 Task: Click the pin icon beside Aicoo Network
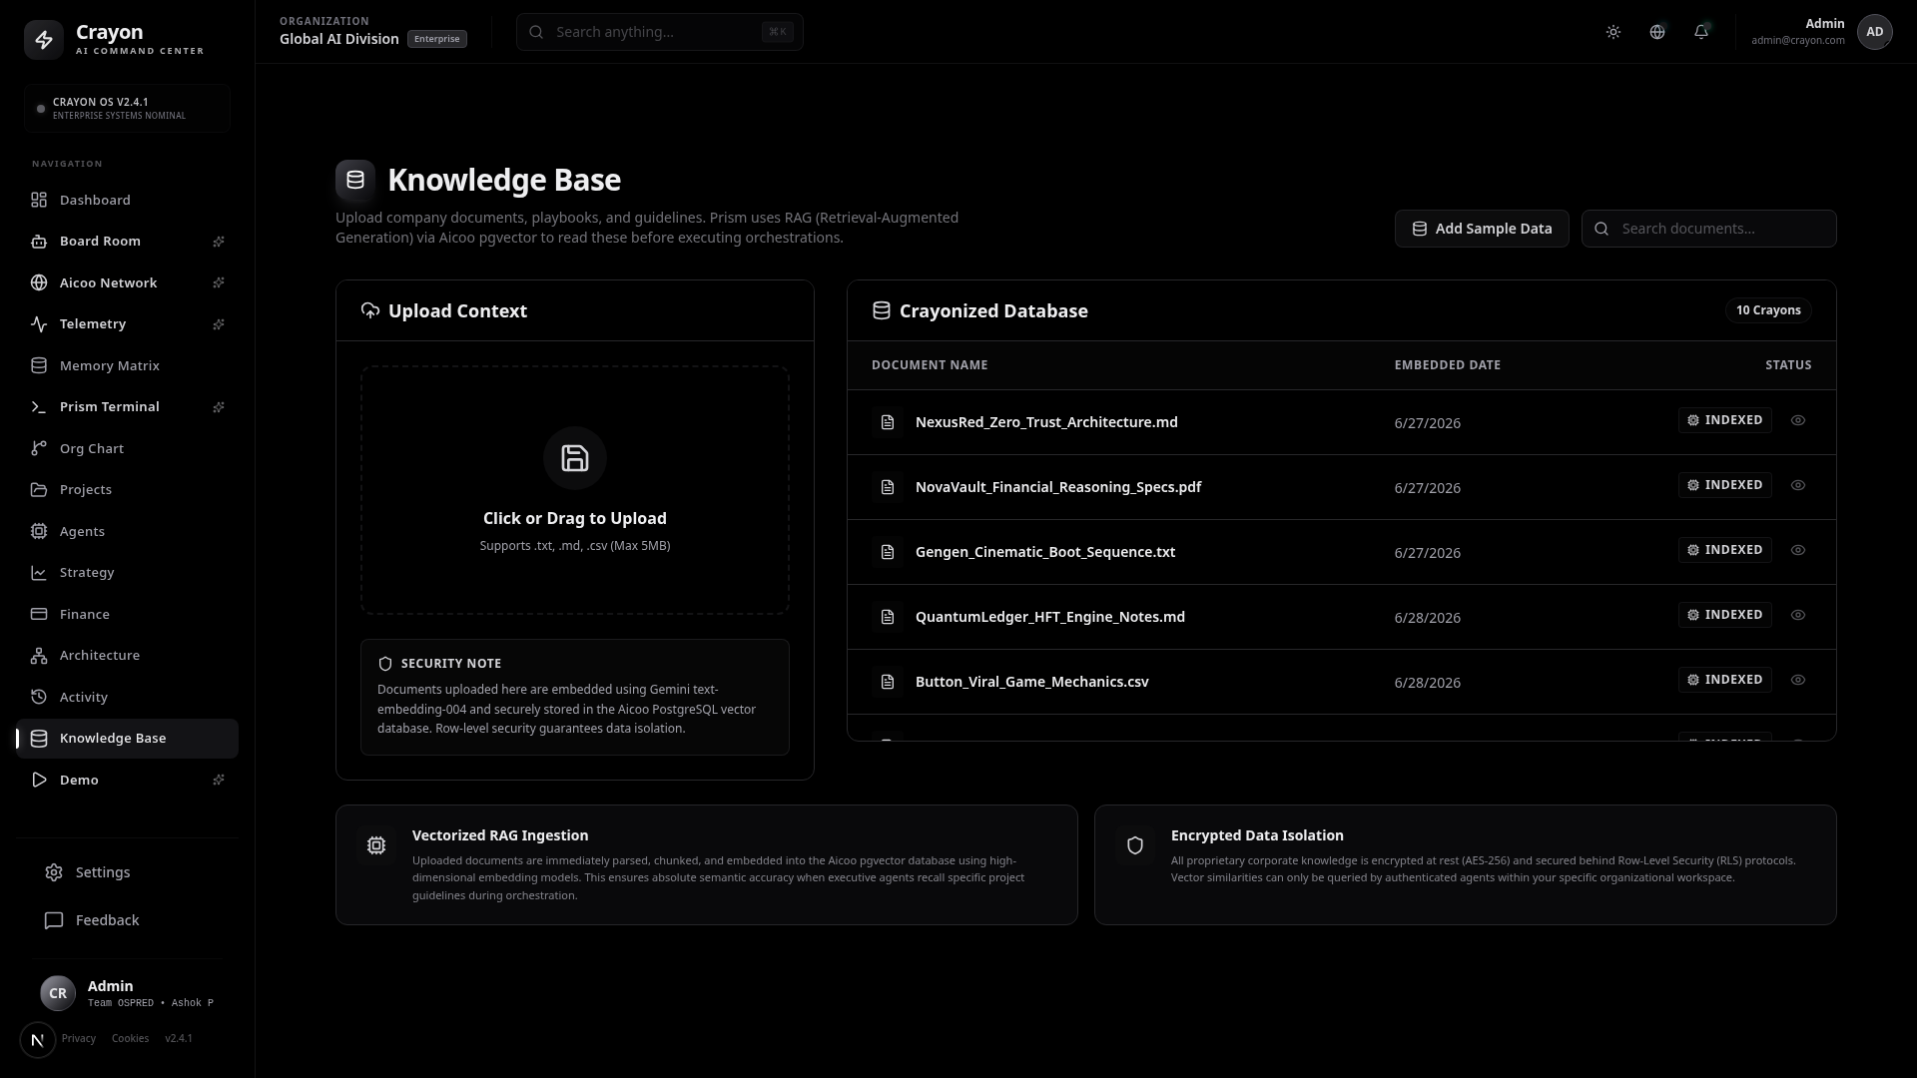(x=219, y=283)
